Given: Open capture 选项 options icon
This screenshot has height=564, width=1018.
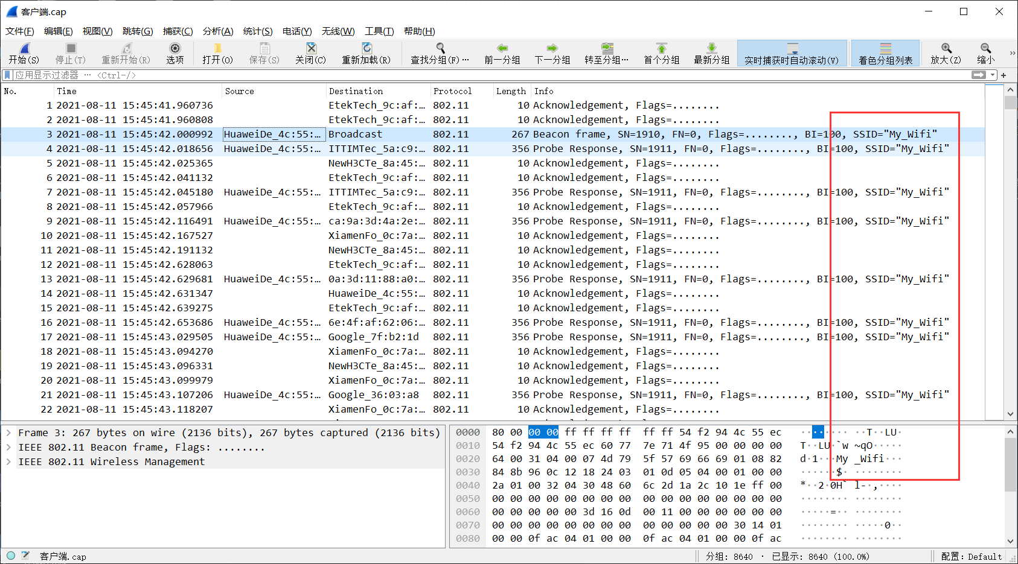Looking at the screenshot, I should (175, 48).
